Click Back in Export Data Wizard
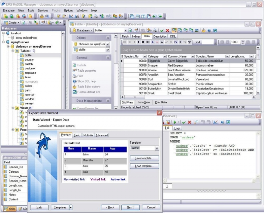264x213 pixels. (x=110, y=207)
